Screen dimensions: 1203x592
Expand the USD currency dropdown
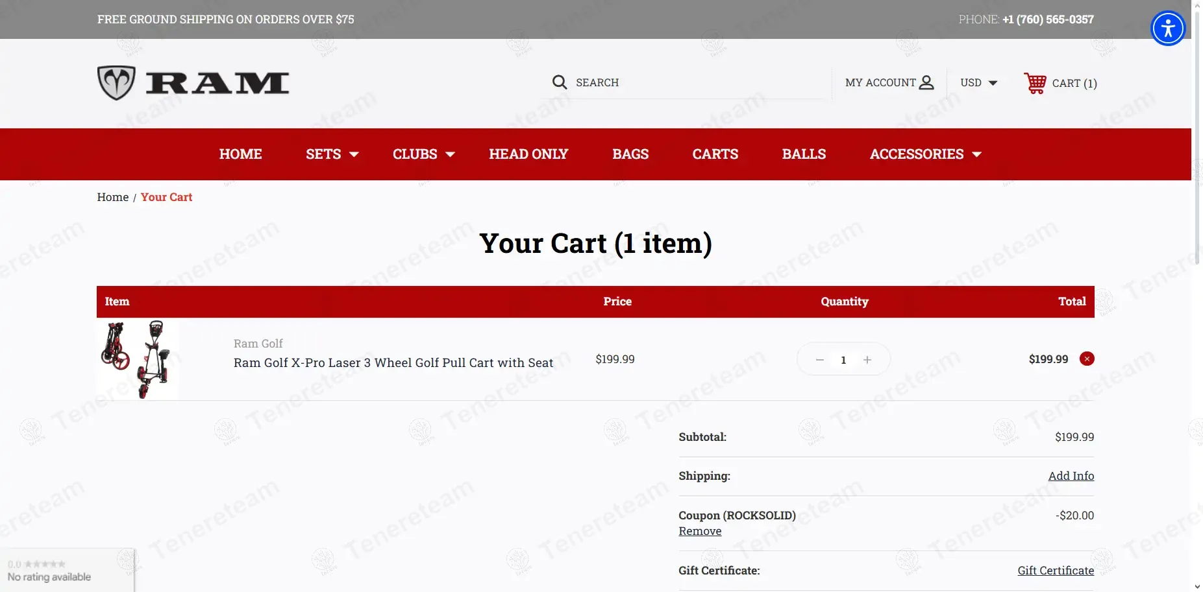(x=978, y=83)
